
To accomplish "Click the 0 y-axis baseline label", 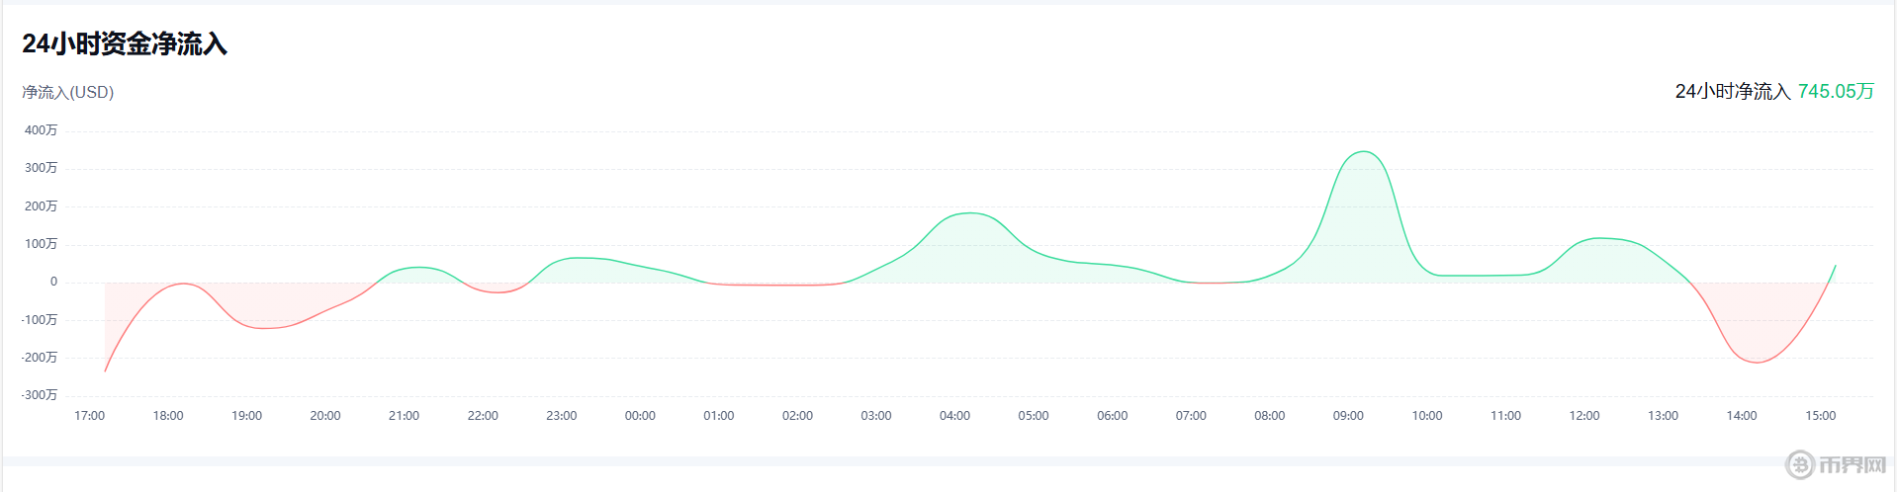I will [x=53, y=282].
